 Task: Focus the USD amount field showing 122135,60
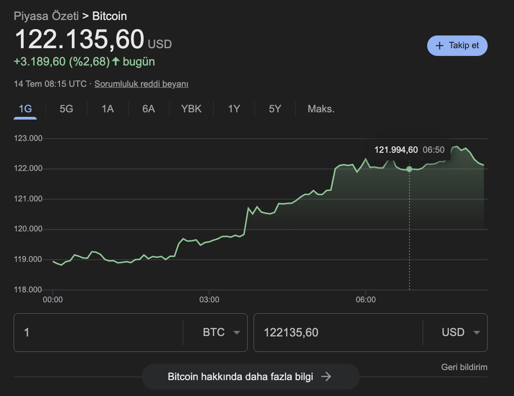click(338, 332)
